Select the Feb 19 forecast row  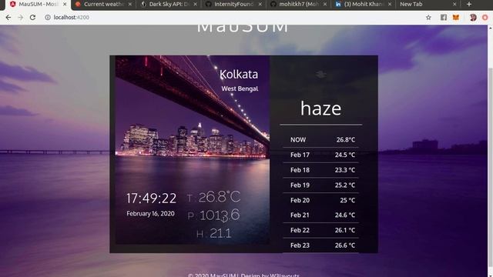click(x=320, y=185)
